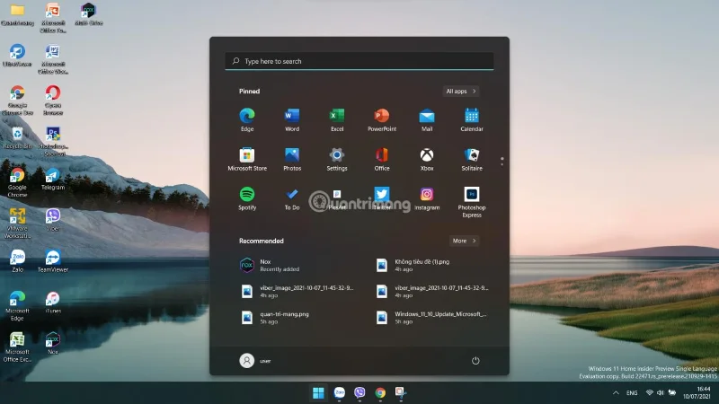Launch Spotify from pinned apps
Screen dimensions: 719x404
[x=246, y=198]
